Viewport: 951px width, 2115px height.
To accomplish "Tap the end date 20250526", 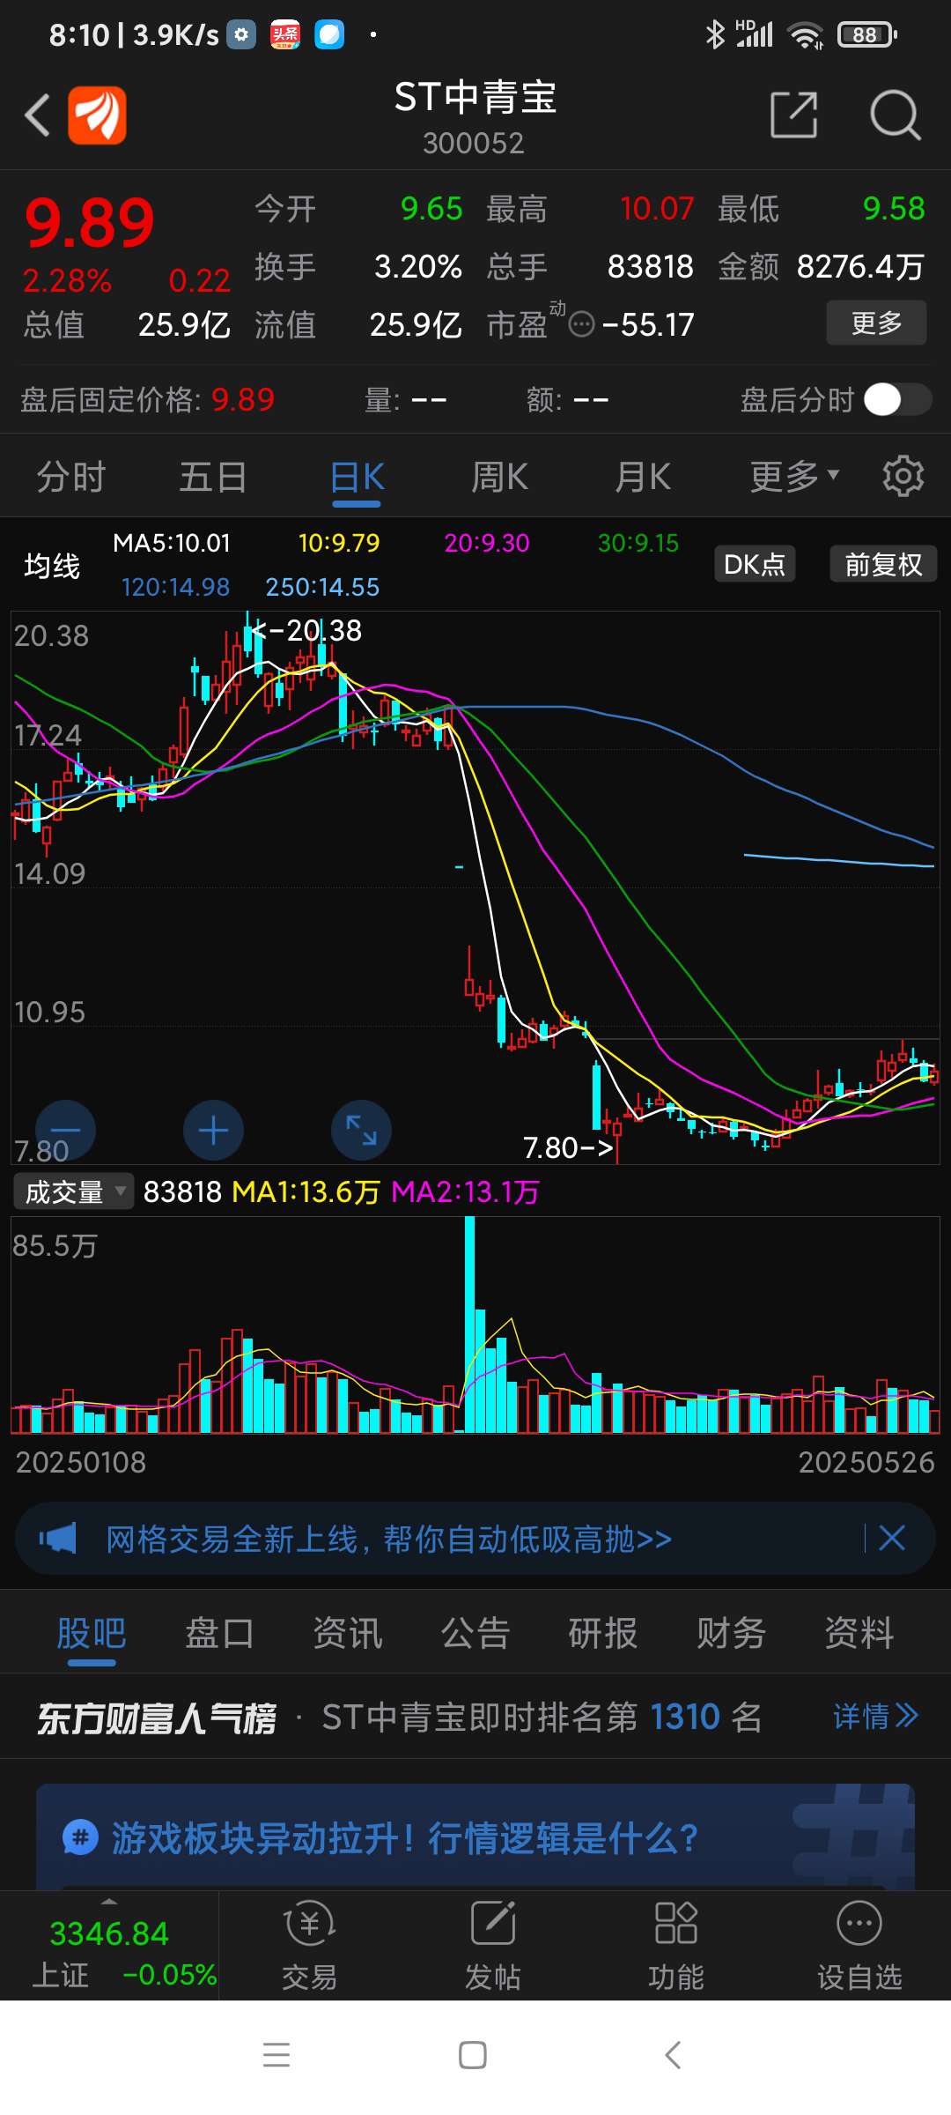I will (x=866, y=1462).
